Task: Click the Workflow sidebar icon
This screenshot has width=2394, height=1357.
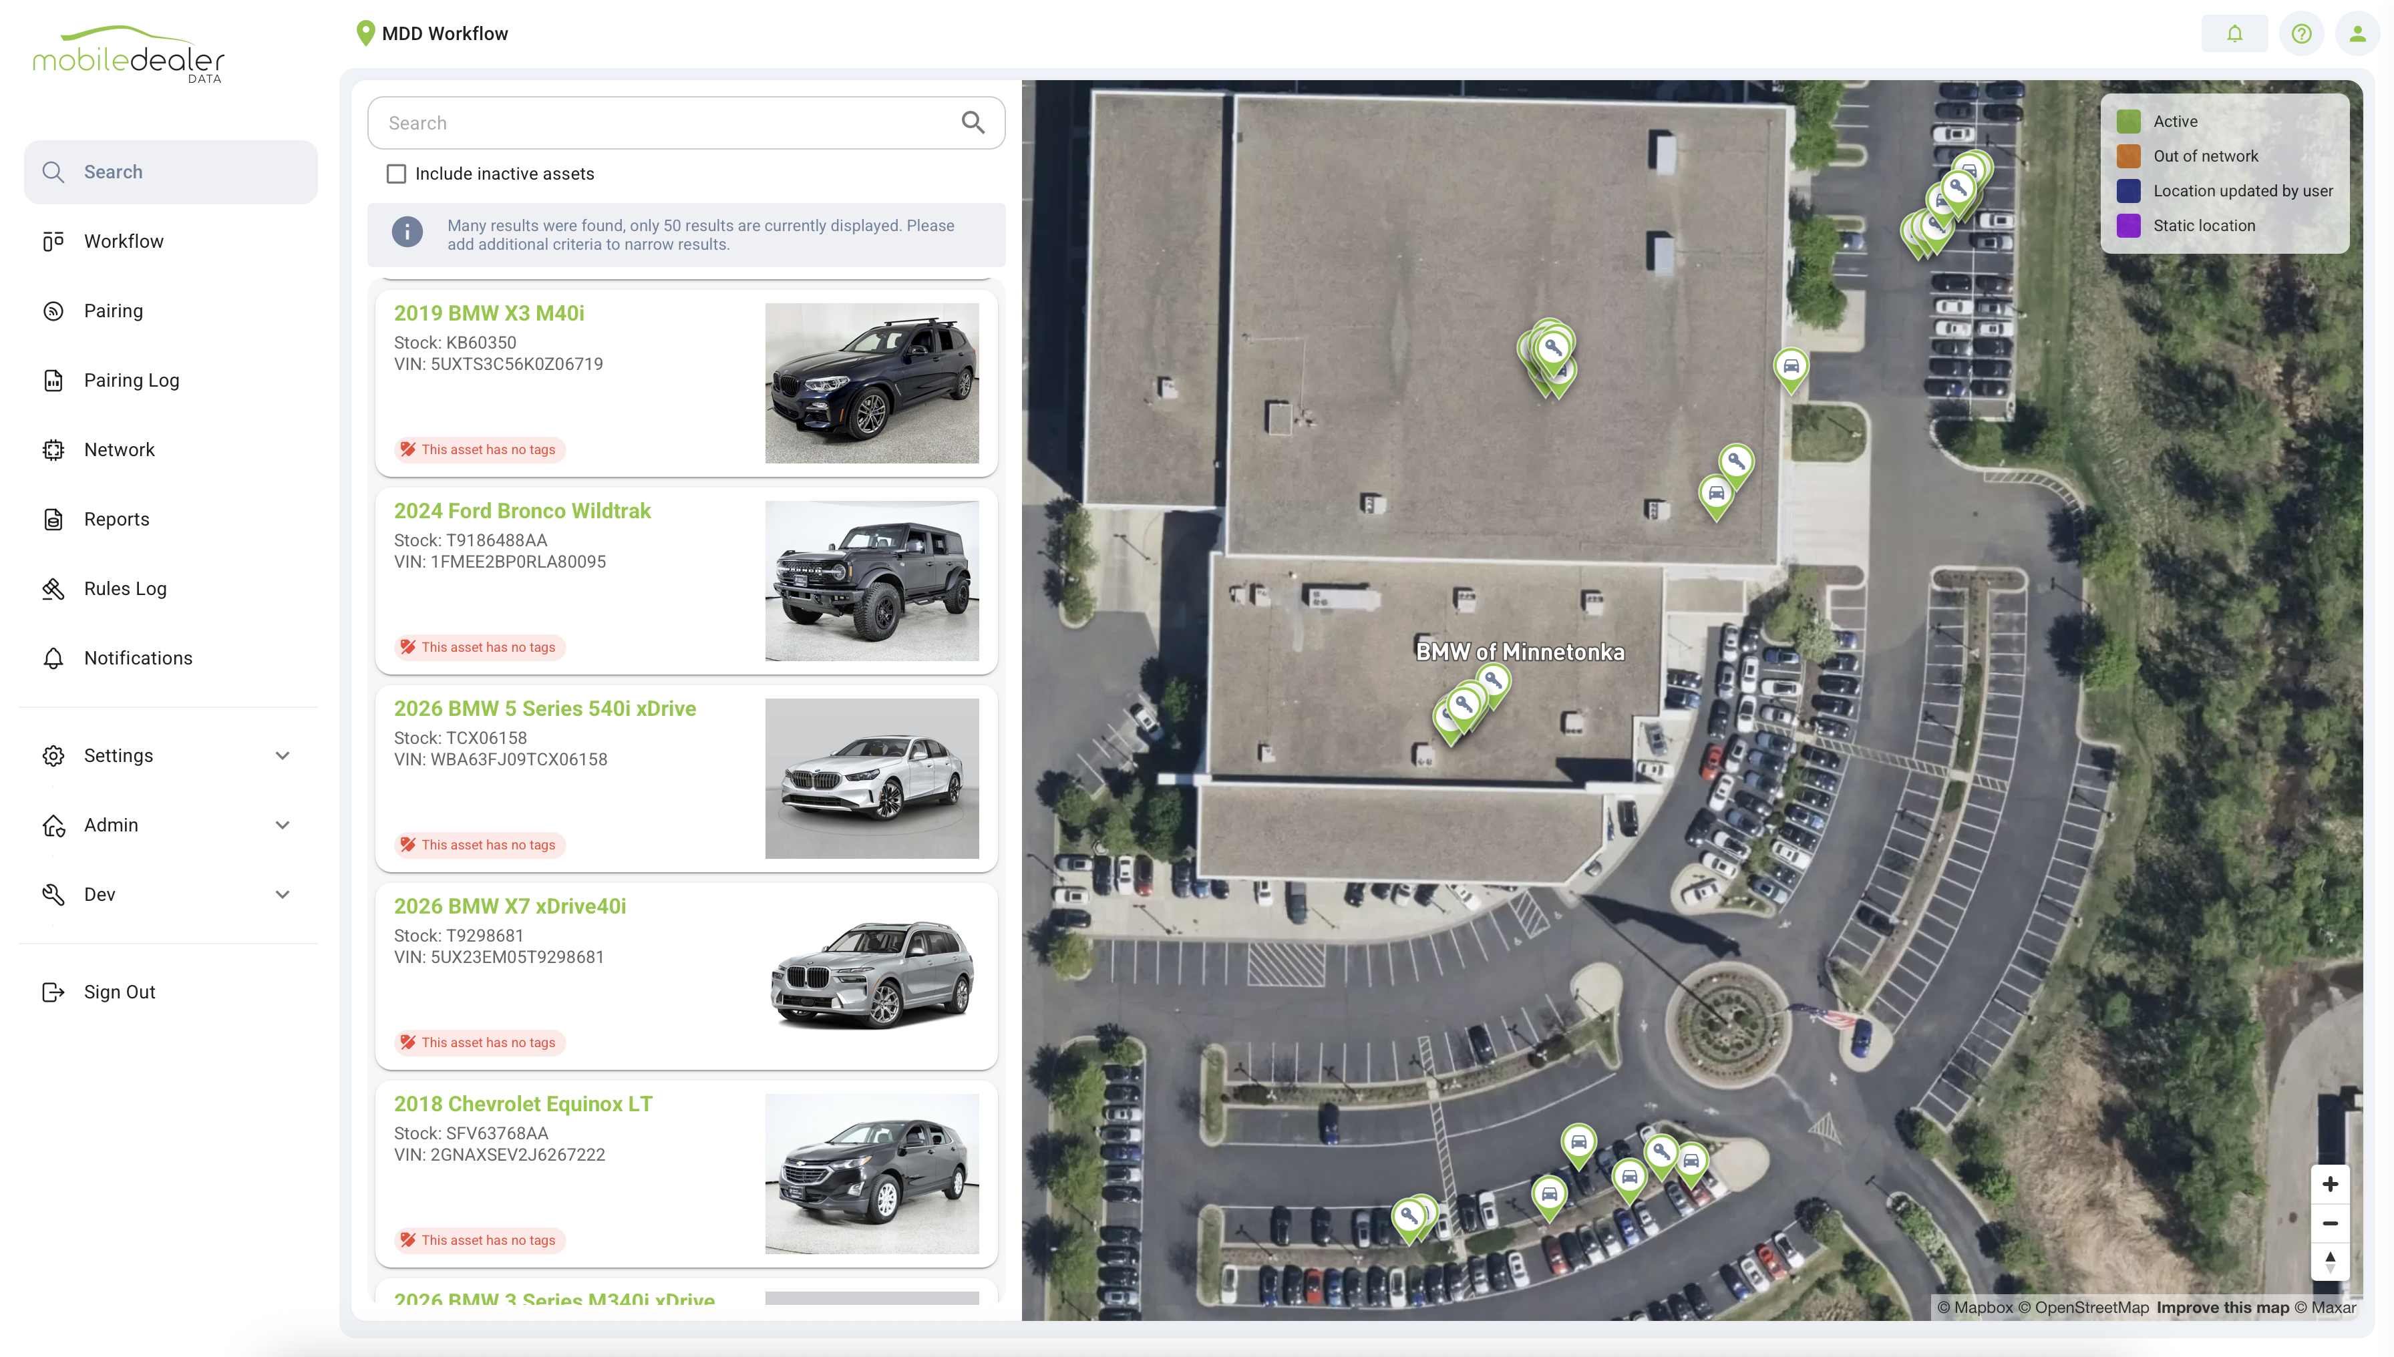Action: coord(53,241)
